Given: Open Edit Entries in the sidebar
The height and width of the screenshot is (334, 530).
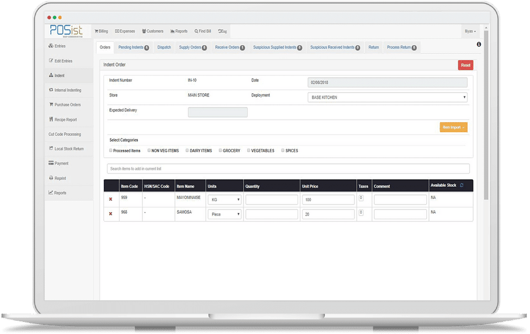Looking at the screenshot, I should click(x=61, y=61).
